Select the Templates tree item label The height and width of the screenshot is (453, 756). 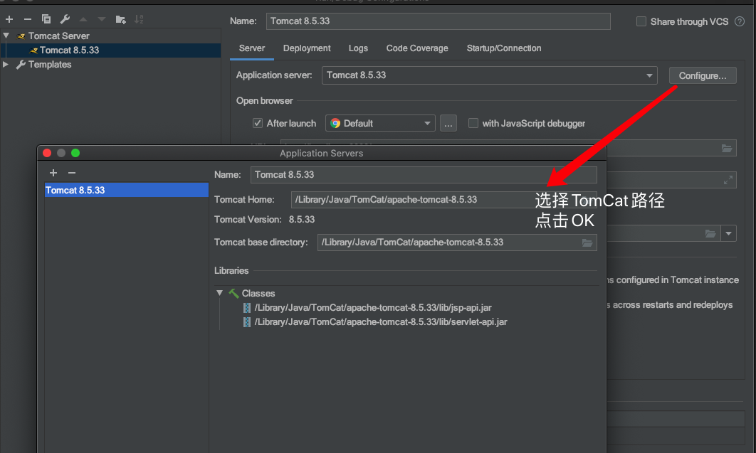point(50,64)
